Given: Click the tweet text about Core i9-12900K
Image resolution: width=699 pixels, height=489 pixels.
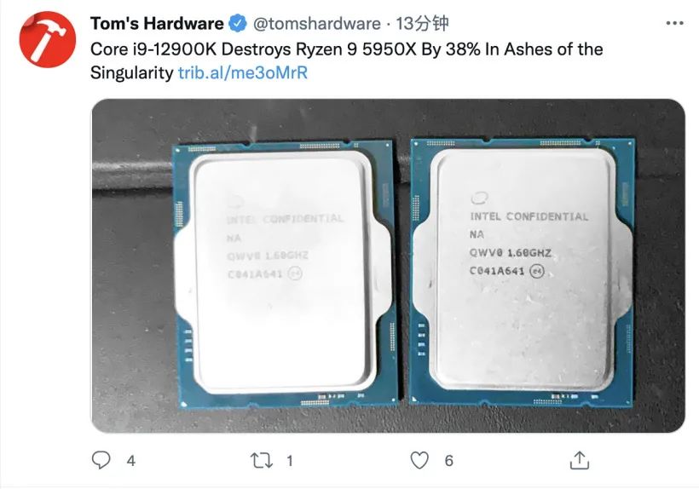Looking at the screenshot, I should [346, 61].
